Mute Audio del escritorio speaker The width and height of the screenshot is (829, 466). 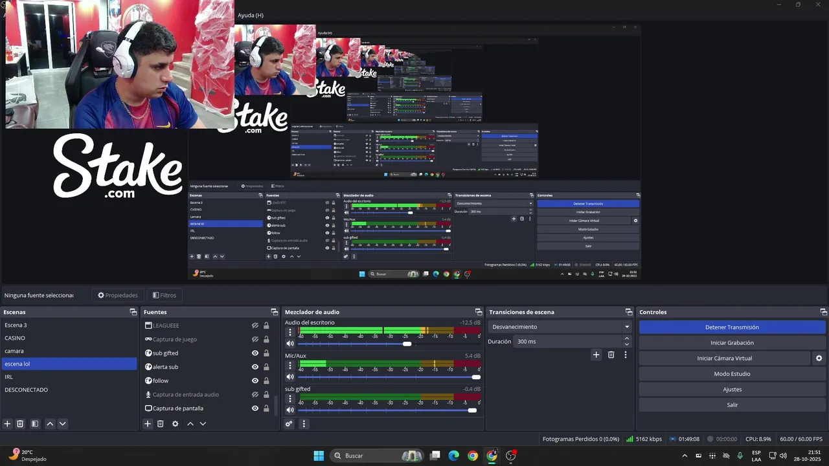(290, 344)
